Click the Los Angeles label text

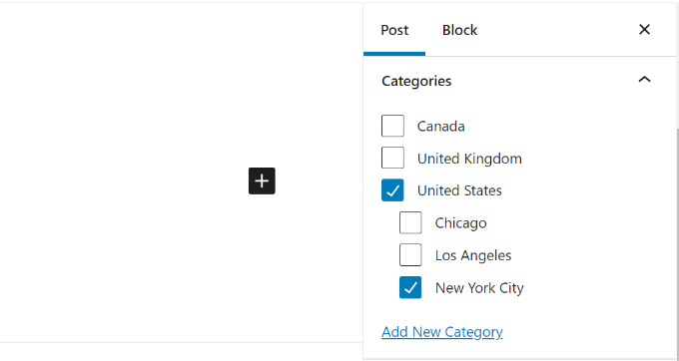tap(473, 255)
